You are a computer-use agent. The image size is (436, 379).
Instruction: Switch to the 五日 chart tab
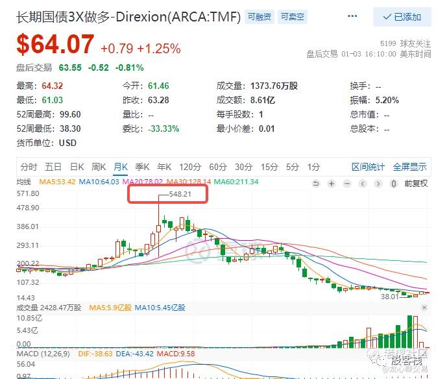53,167
